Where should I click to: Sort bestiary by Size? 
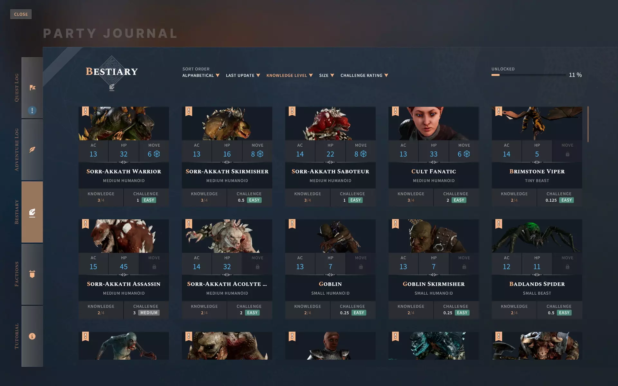[327, 75]
